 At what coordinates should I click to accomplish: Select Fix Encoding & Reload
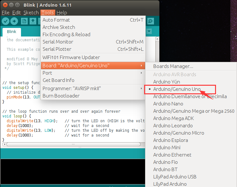coord(93,35)
